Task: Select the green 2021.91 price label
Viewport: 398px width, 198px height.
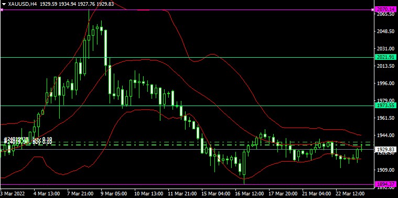Action: [x=385, y=57]
